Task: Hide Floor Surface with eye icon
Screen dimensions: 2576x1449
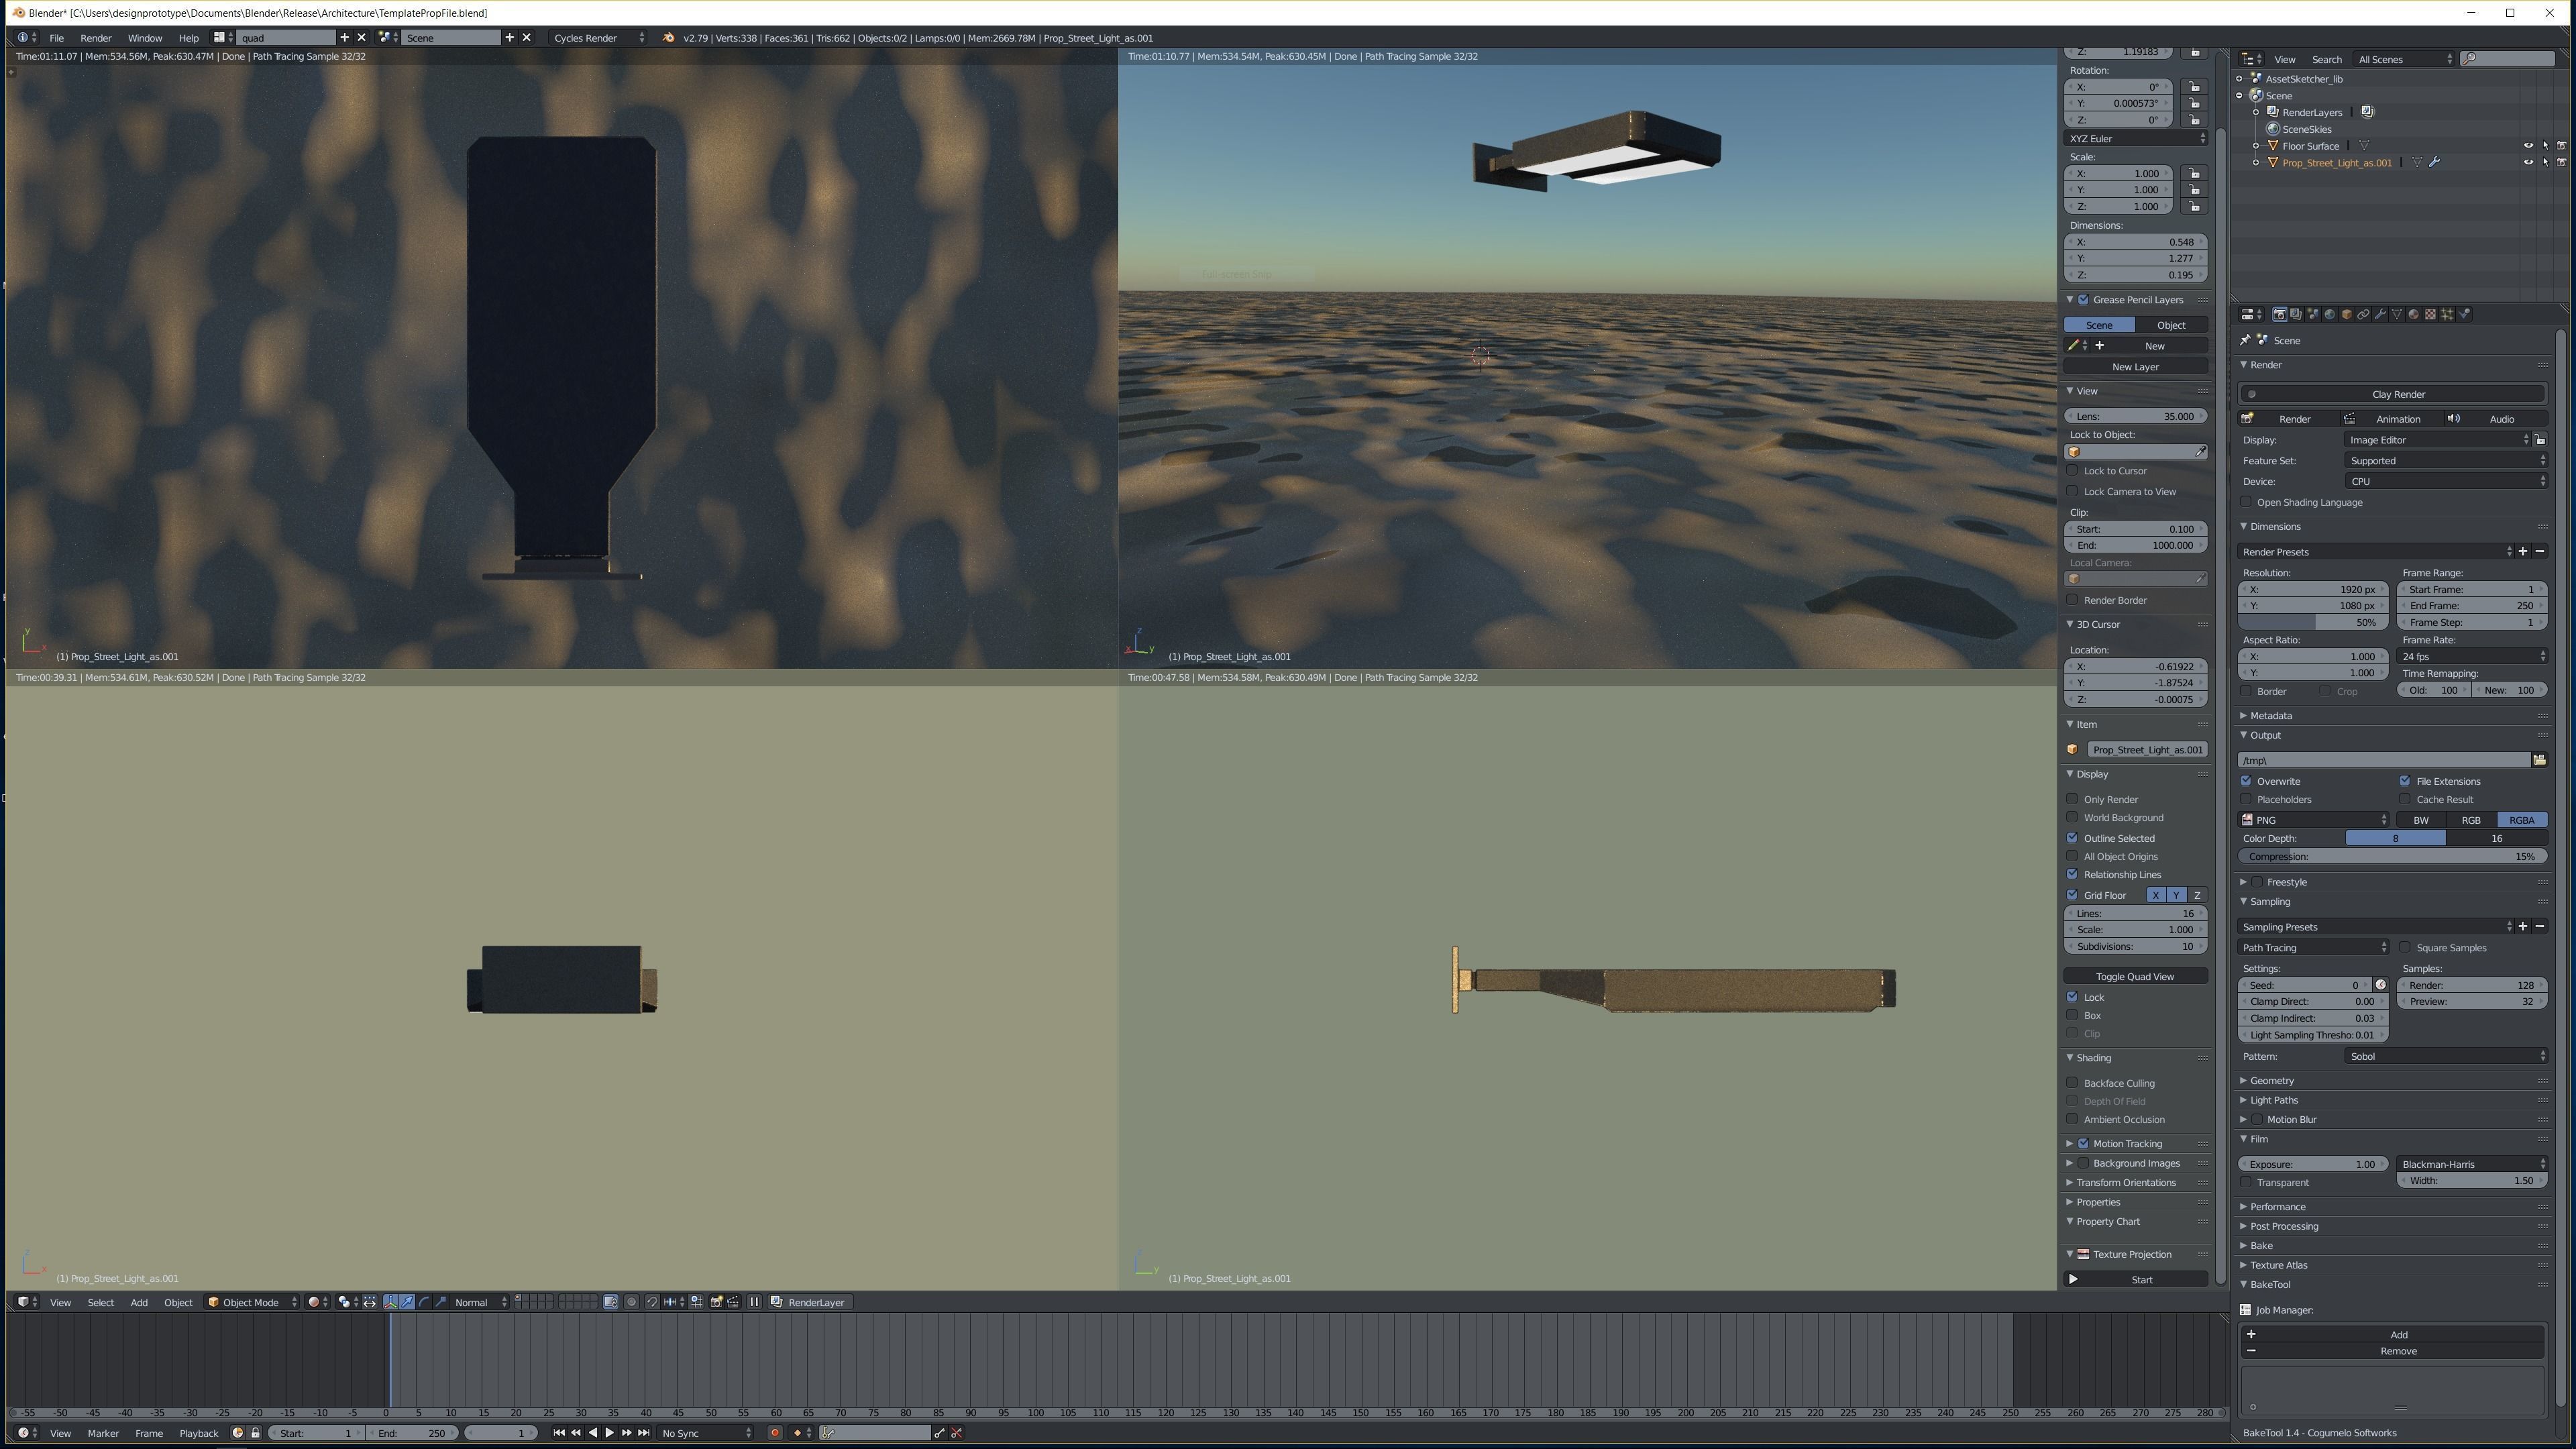Action: pos(2528,146)
